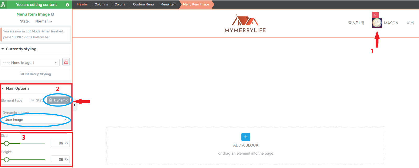Image resolution: width=419 pixels, height=168 pixels.
Task: Switch element type to Static
Action: point(38,100)
